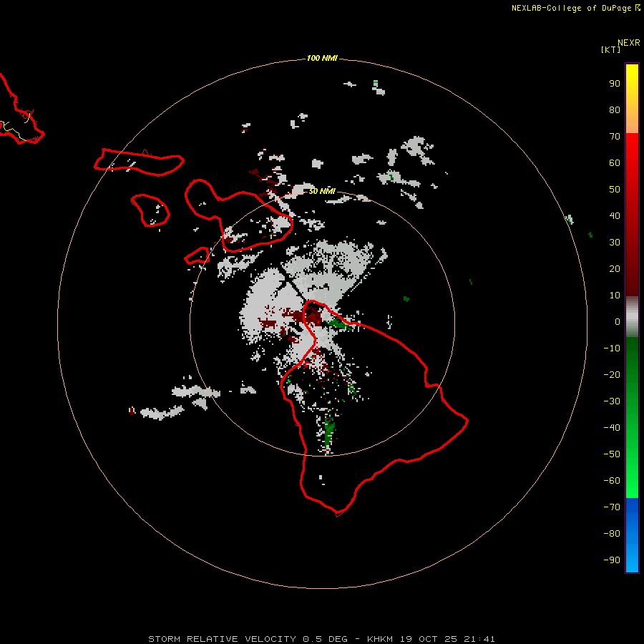Click the -10 value on velocity scale
The image size is (644, 644).
(x=612, y=348)
